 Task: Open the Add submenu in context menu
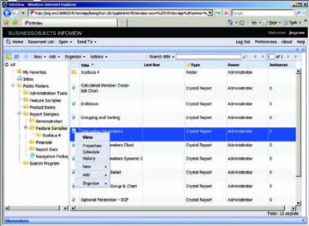coord(93,175)
